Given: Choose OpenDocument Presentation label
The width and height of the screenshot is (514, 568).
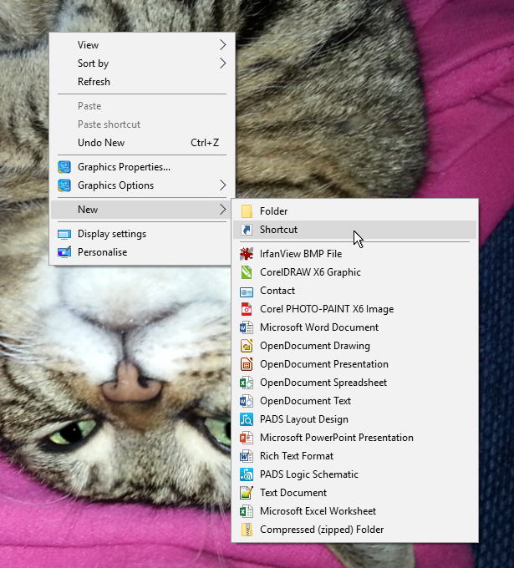Looking at the screenshot, I should [324, 364].
